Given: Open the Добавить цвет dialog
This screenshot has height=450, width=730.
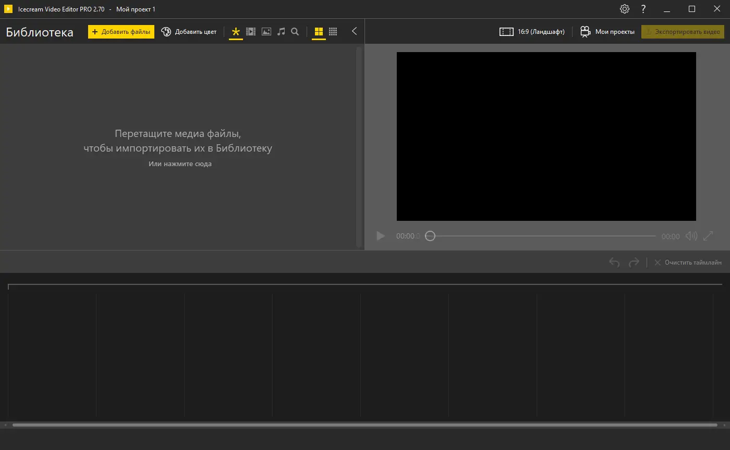Looking at the screenshot, I should pyautogui.click(x=189, y=31).
